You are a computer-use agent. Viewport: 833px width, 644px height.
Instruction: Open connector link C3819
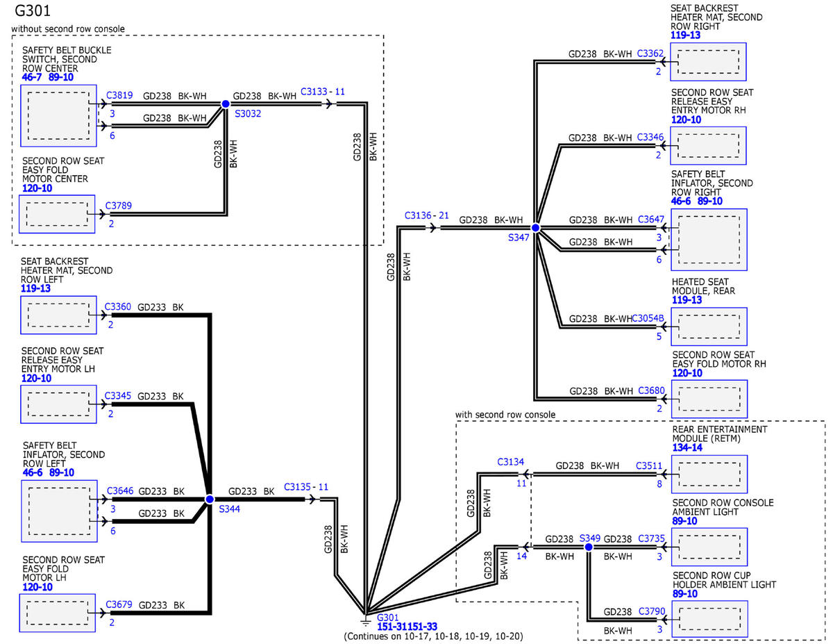point(119,97)
